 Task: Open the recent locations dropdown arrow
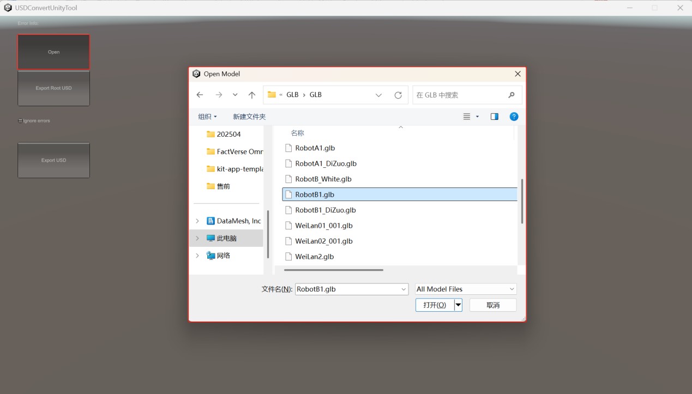coord(235,95)
